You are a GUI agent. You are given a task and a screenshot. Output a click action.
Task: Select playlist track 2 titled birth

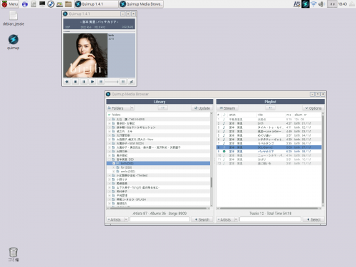(269, 123)
